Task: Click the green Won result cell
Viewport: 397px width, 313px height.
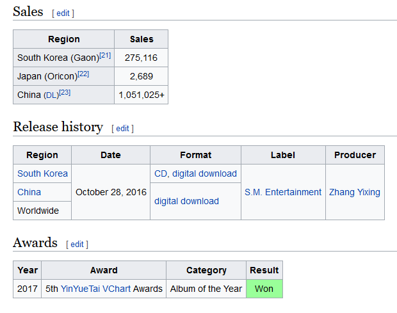Action: (264, 289)
